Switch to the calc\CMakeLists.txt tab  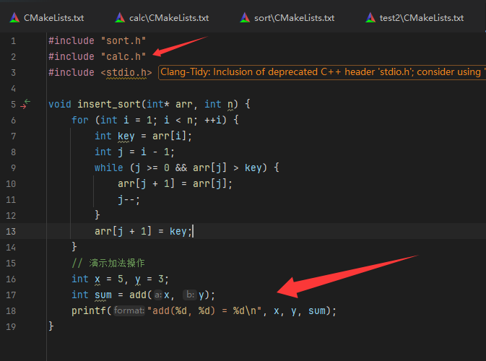click(x=169, y=17)
